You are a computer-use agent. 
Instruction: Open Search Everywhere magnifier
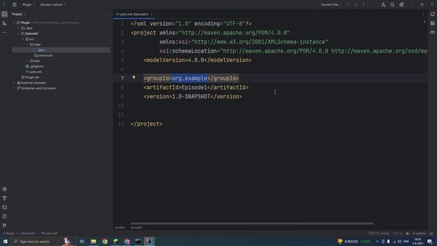click(393, 5)
